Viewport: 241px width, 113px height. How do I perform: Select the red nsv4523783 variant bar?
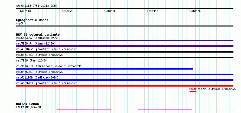125,86
